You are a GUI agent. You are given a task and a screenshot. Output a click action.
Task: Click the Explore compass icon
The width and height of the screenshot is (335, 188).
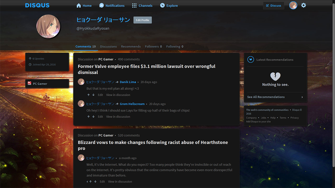click(x=162, y=5)
